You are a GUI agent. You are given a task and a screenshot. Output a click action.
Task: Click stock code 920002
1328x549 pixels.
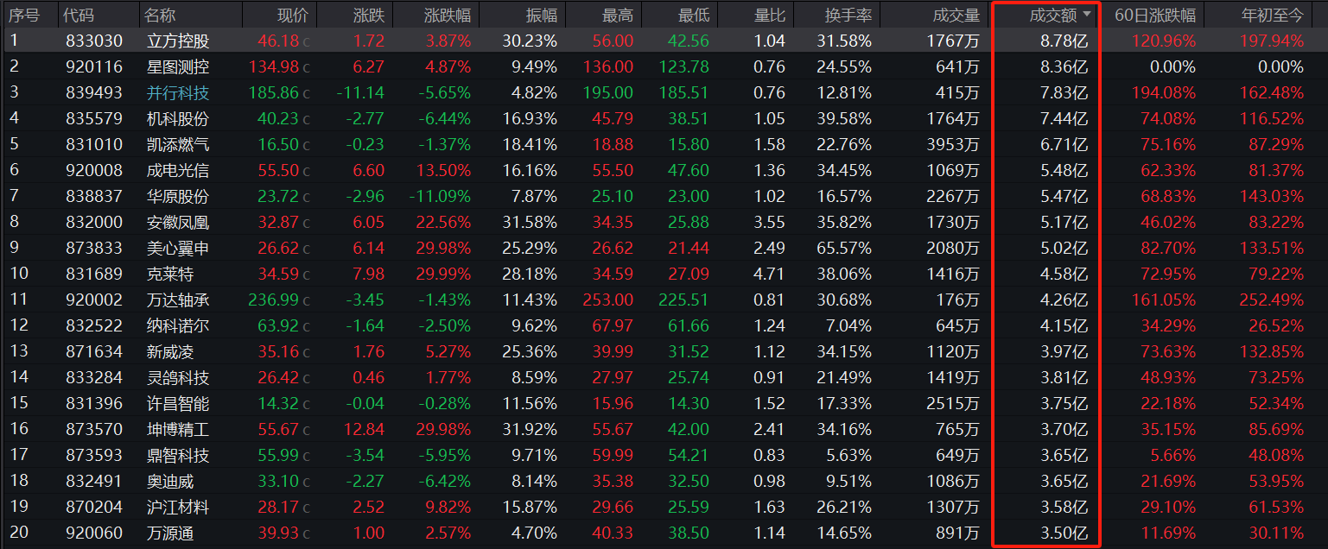tap(94, 300)
